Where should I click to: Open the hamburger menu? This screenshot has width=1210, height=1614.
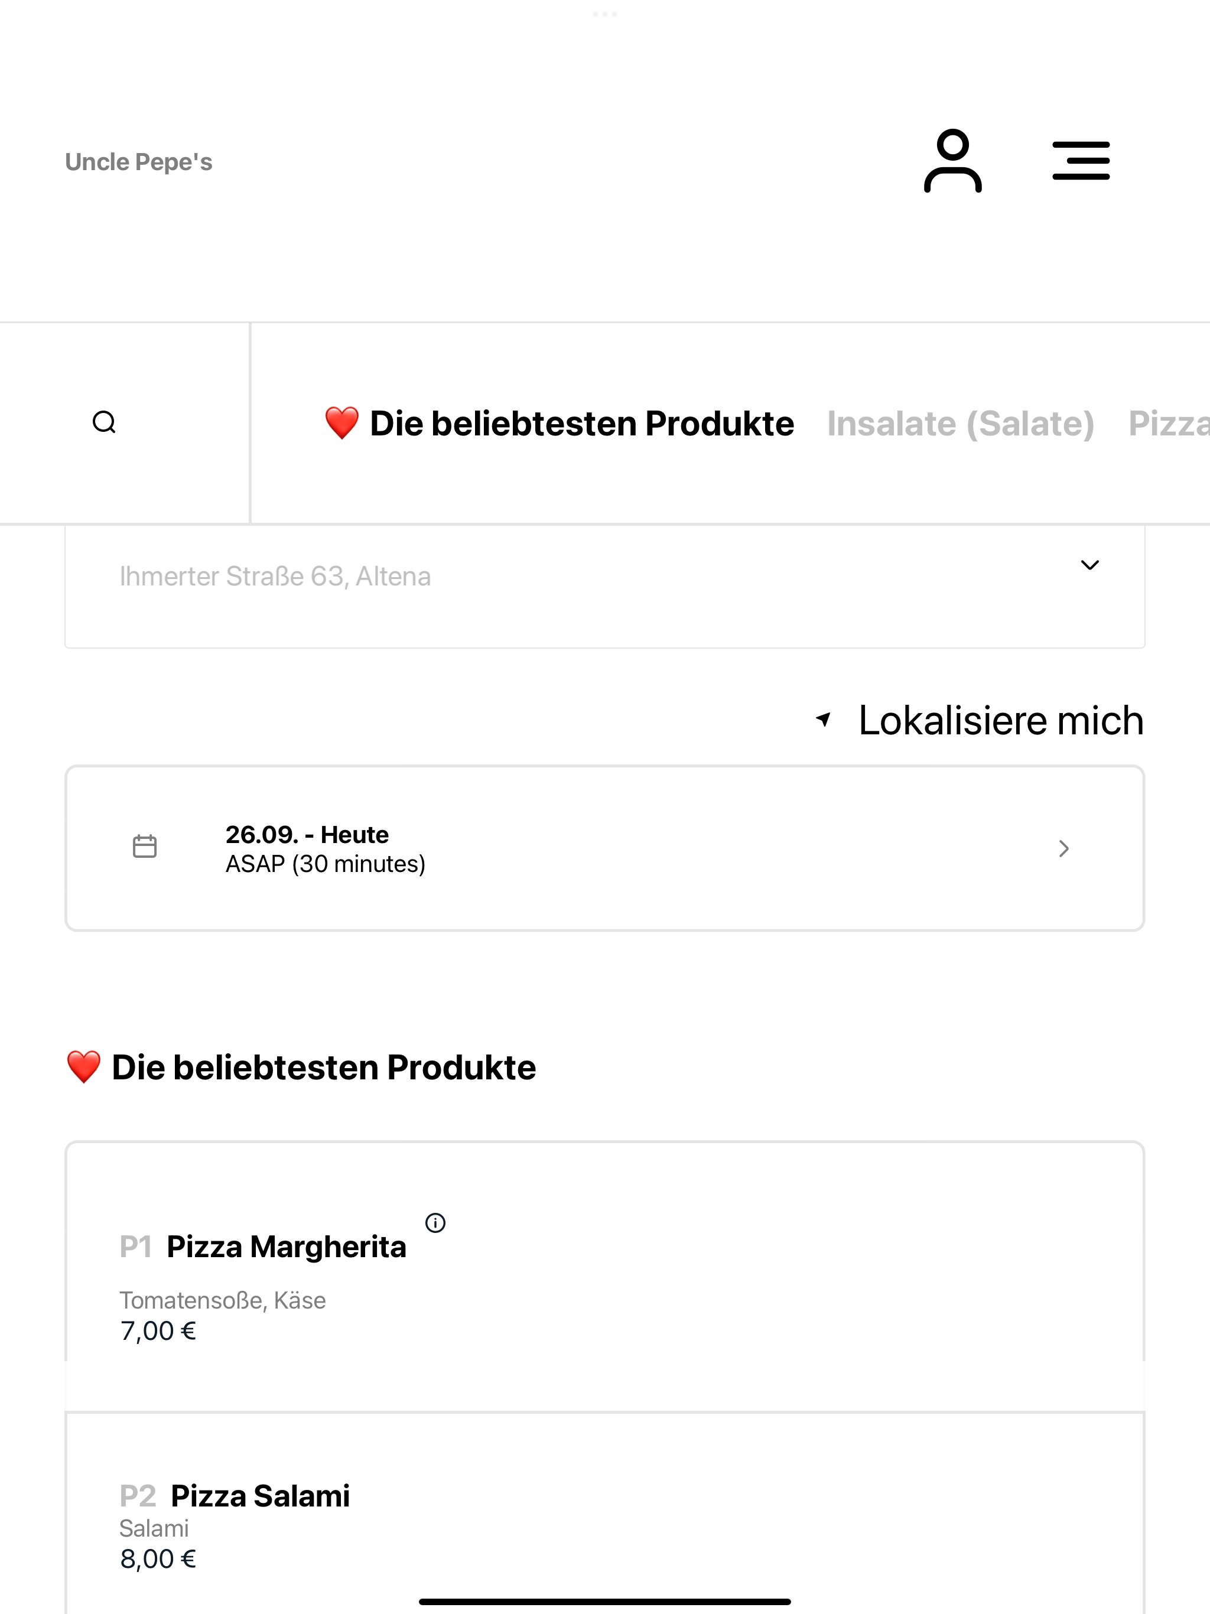click(1081, 161)
